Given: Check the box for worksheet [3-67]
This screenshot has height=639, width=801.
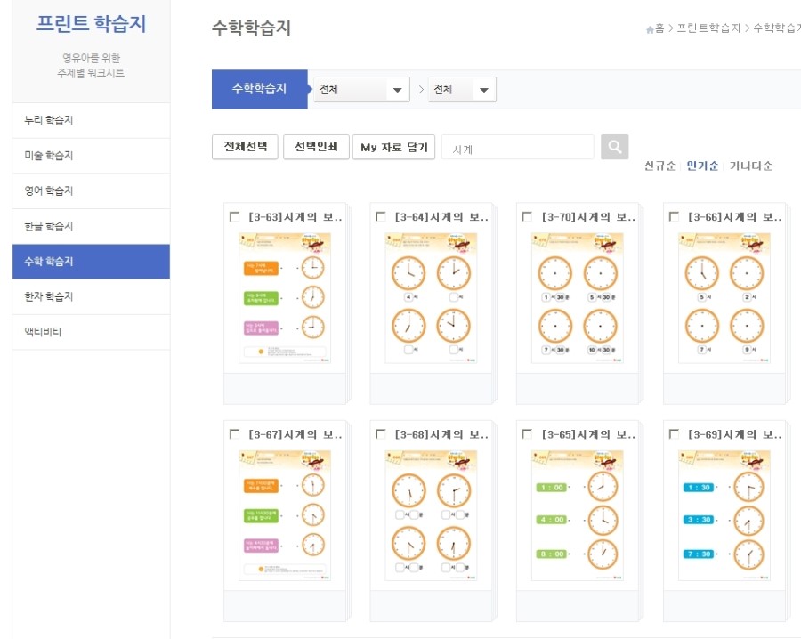Looking at the screenshot, I should (234, 434).
